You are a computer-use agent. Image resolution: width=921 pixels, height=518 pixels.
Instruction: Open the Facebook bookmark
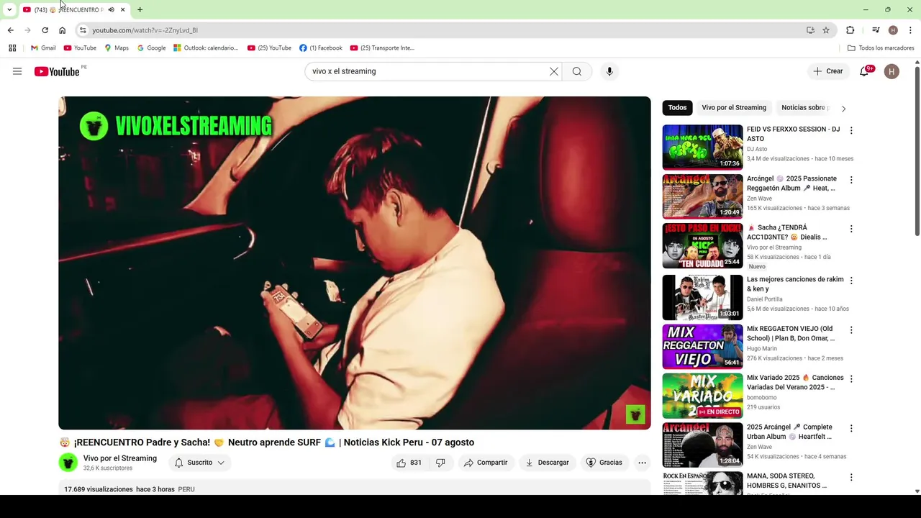pos(321,48)
